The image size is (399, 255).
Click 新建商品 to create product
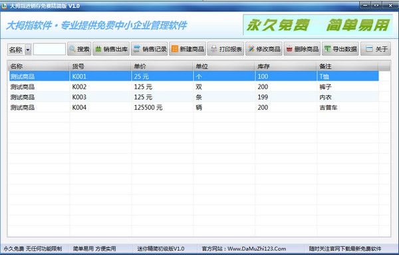(188, 49)
